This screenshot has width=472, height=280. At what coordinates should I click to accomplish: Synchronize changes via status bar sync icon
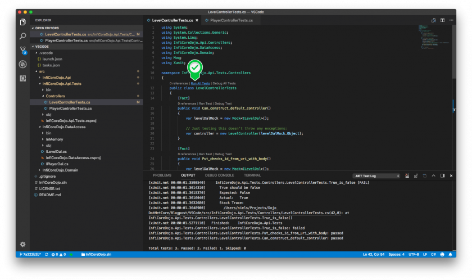47,254
